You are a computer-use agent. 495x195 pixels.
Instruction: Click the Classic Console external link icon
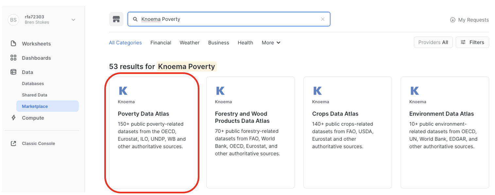coord(13,143)
